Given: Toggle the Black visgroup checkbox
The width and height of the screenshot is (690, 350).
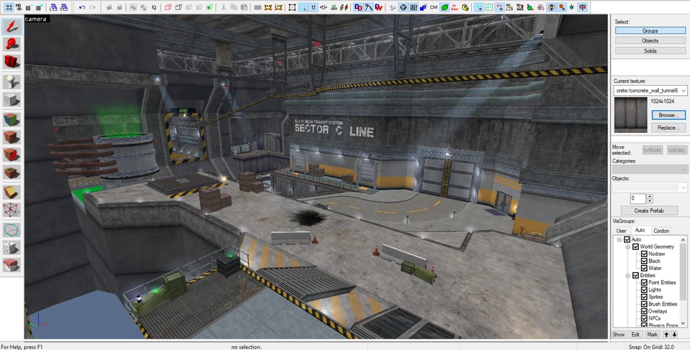Looking at the screenshot, I should (644, 261).
